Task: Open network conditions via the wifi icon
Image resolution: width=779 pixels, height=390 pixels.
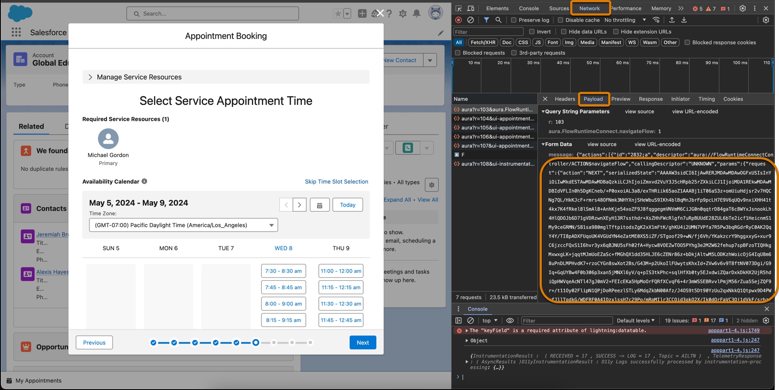Action: pyautogui.click(x=656, y=20)
